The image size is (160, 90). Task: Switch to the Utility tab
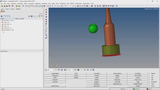[x=2, y=9]
